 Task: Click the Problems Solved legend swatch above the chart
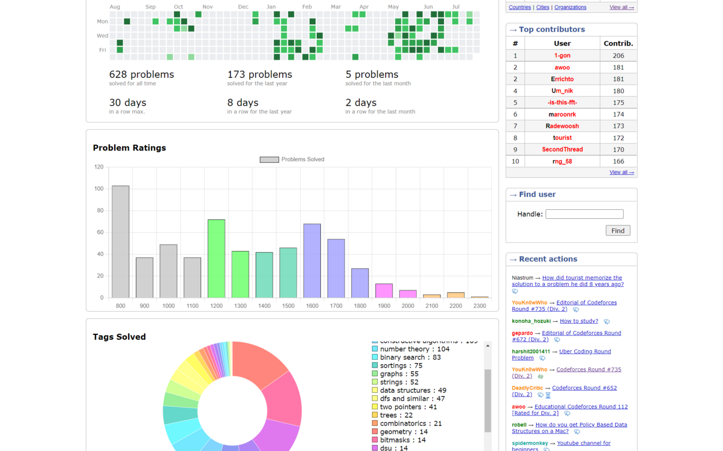coord(269,160)
